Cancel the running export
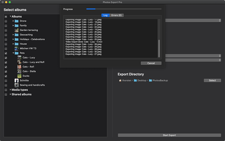This screenshot has height=141, width=225. tap(151, 63)
